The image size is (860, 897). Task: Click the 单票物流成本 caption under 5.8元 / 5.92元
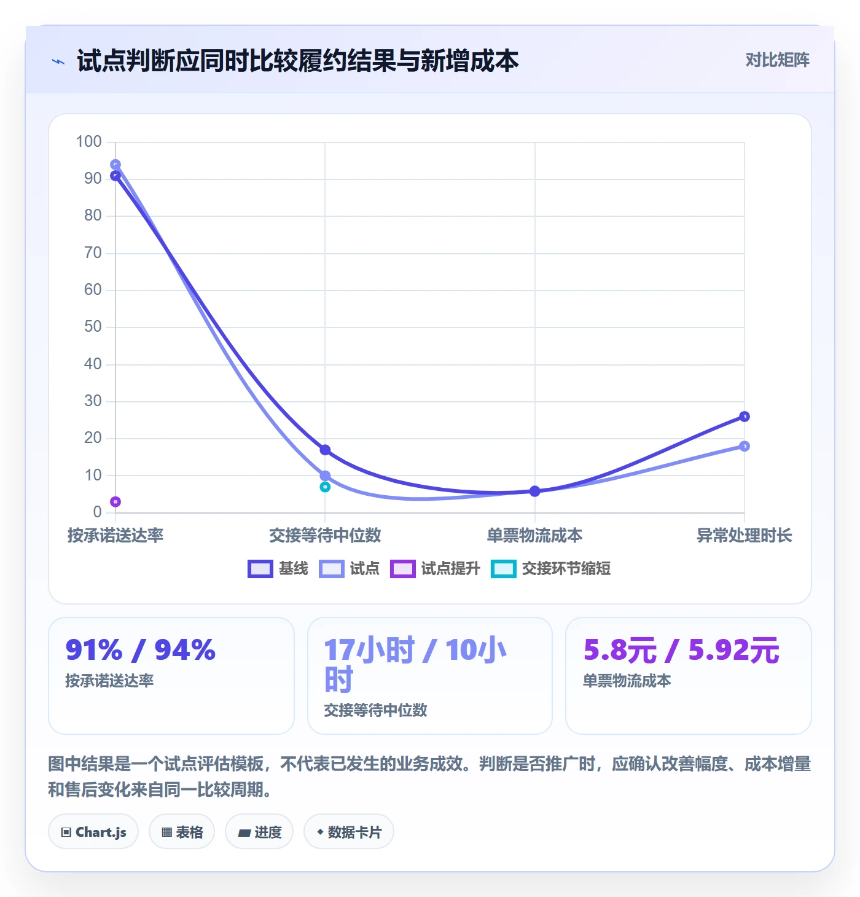pyautogui.click(x=627, y=681)
